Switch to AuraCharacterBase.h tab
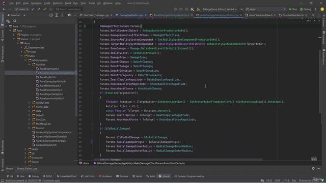 261,15
